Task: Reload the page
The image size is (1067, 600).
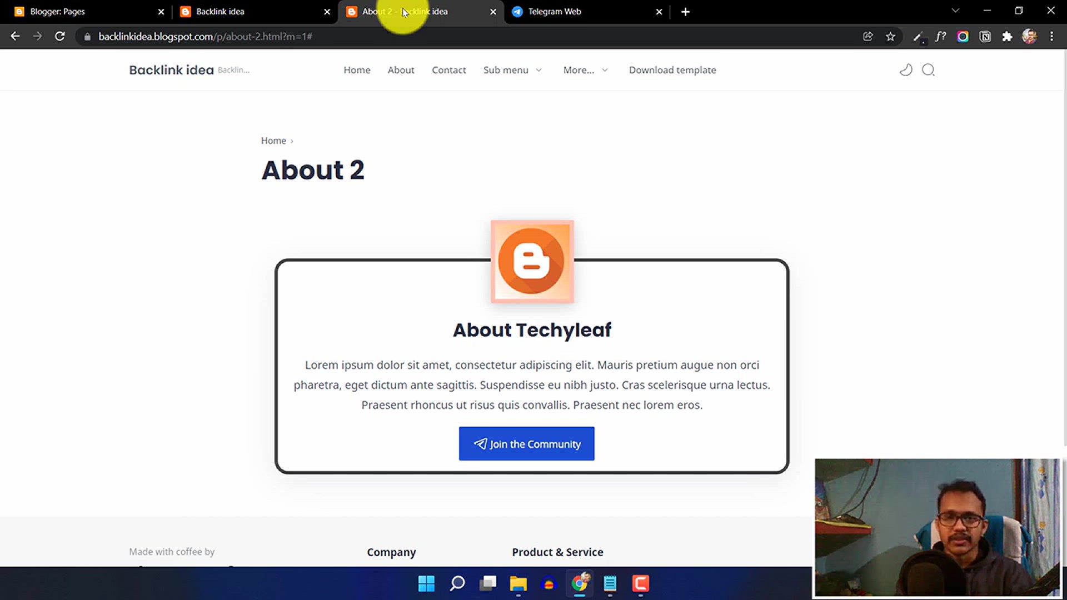Action: pos(59,37)
